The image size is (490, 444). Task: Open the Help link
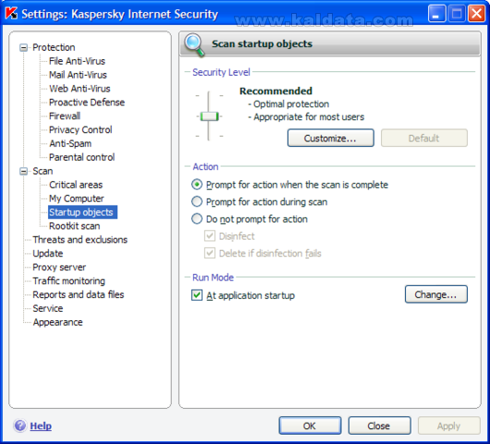(41, 425)
